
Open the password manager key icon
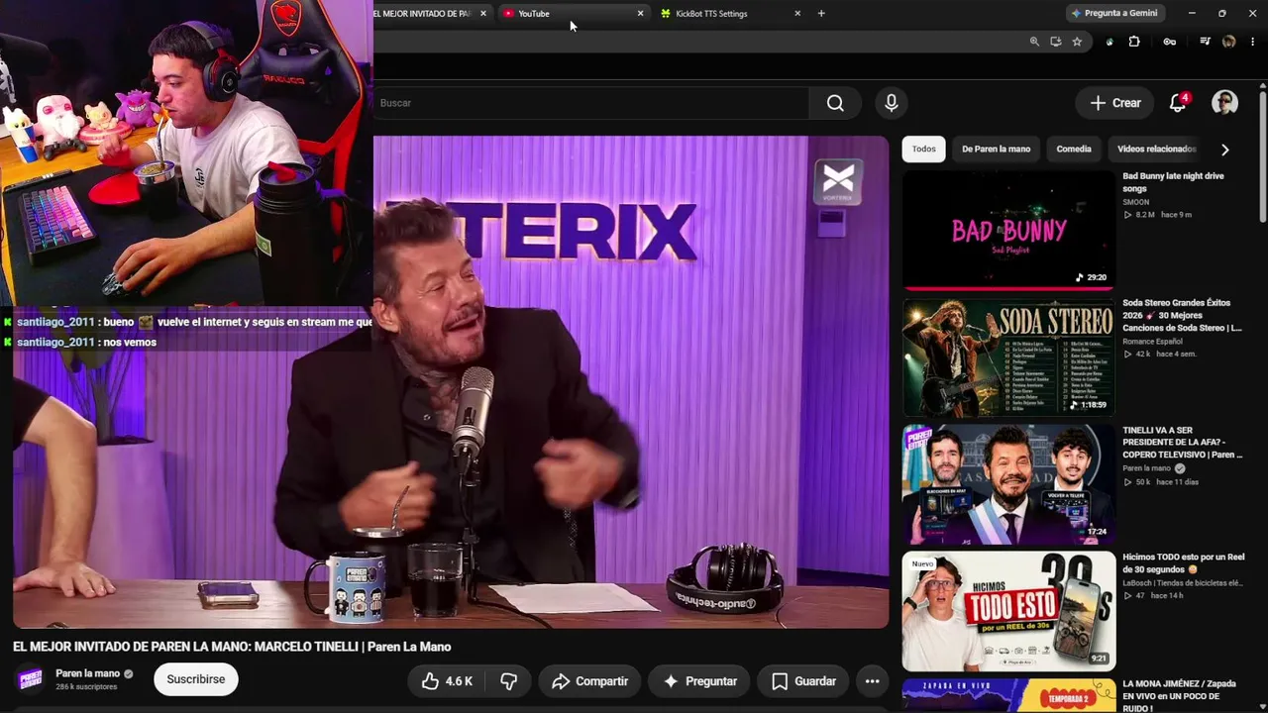1170,42
